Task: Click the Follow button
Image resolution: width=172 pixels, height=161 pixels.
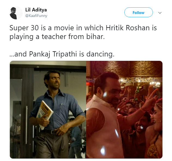Action: click(138, 12)
